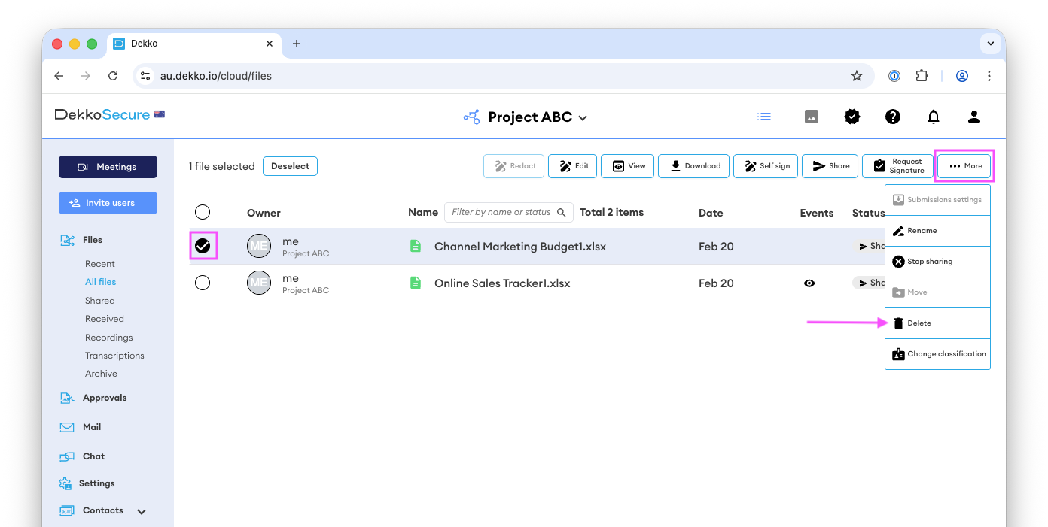Click the Invite users button
1048x527 pixels.
point(108,203)
